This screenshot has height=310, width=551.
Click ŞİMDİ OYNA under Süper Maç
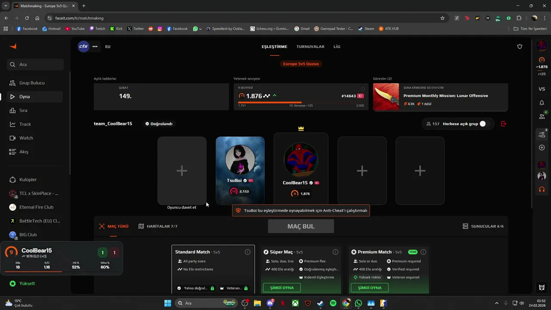pos(282,288)
